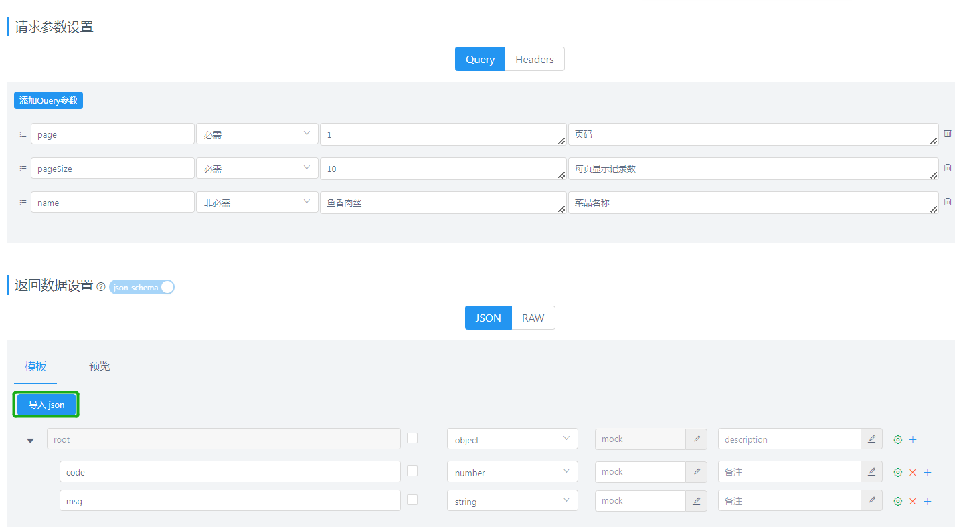Edit 备注 of code row
955x527 pixels.
pos(871,472)
